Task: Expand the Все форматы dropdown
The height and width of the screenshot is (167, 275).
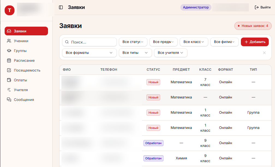Action: (89, 53)
